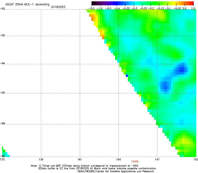Click the -50 latitude label
Image resolution: width=198 pixels, height=173 pixels.
[2, 9]
